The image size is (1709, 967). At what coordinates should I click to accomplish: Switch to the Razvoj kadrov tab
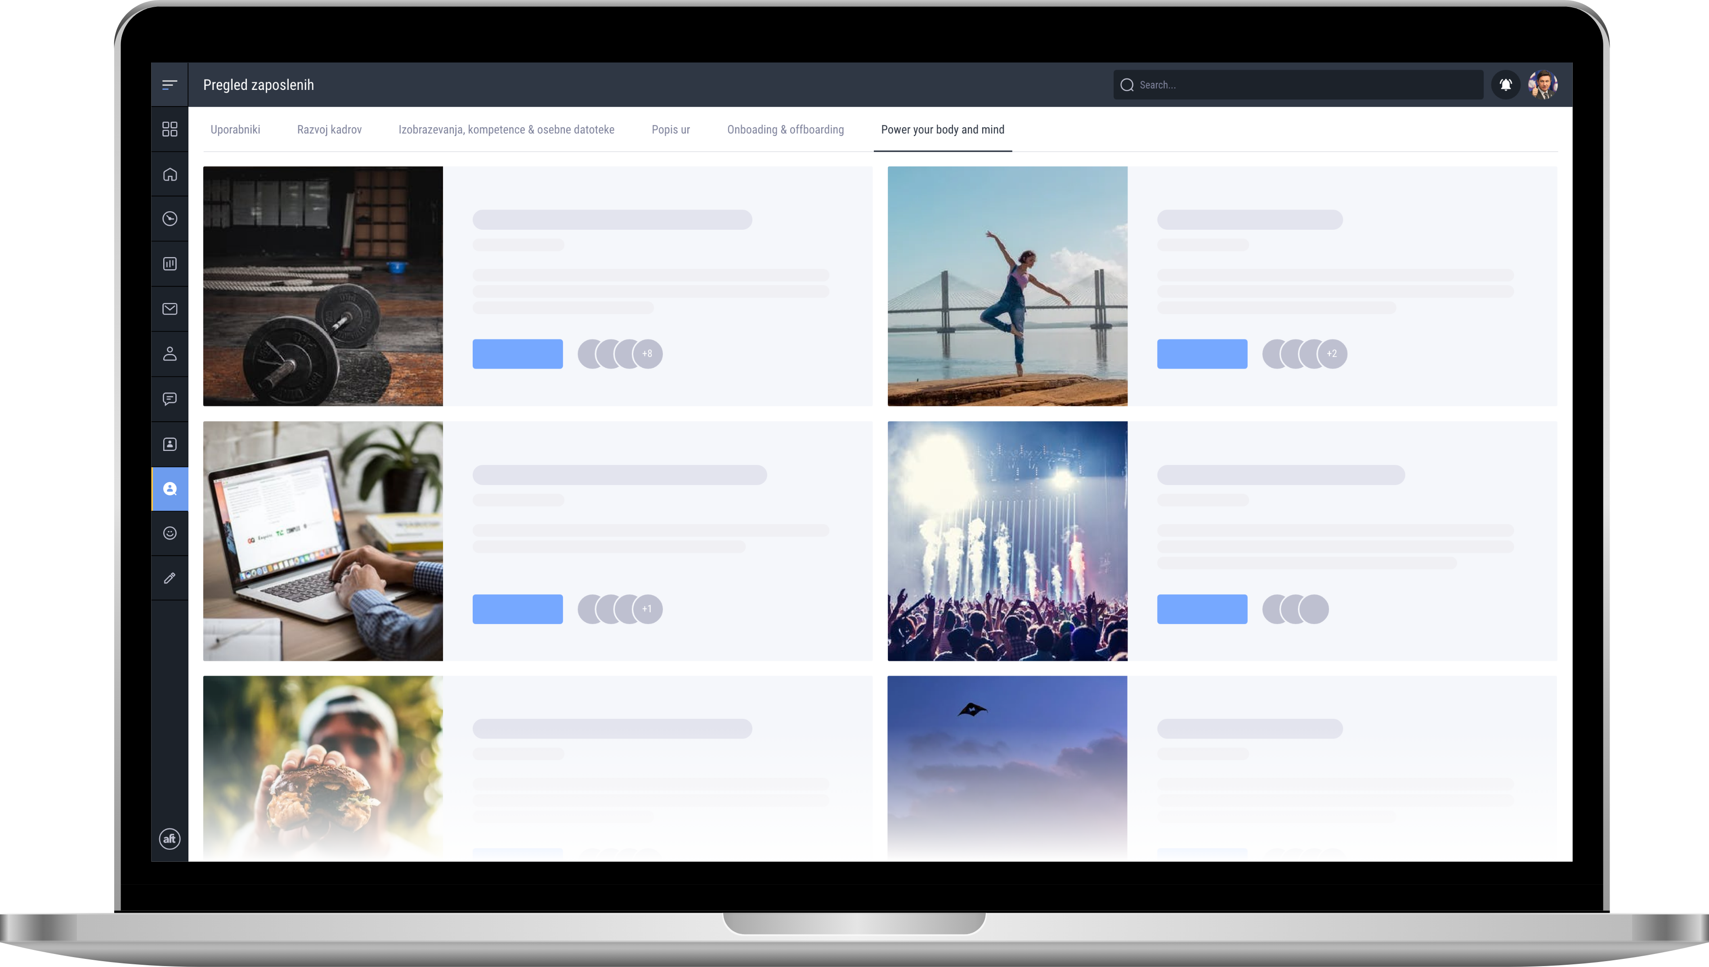pyautogui.click(x=330, y=129)
